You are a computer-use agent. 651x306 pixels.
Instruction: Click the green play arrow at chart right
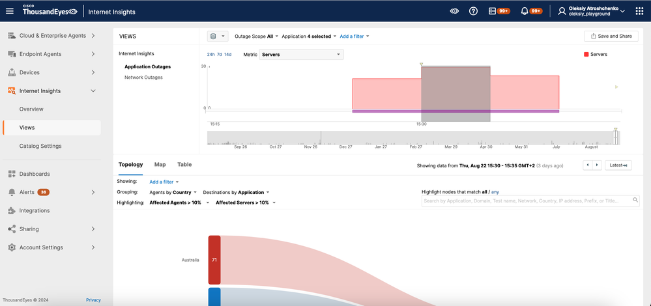[616, 87]
